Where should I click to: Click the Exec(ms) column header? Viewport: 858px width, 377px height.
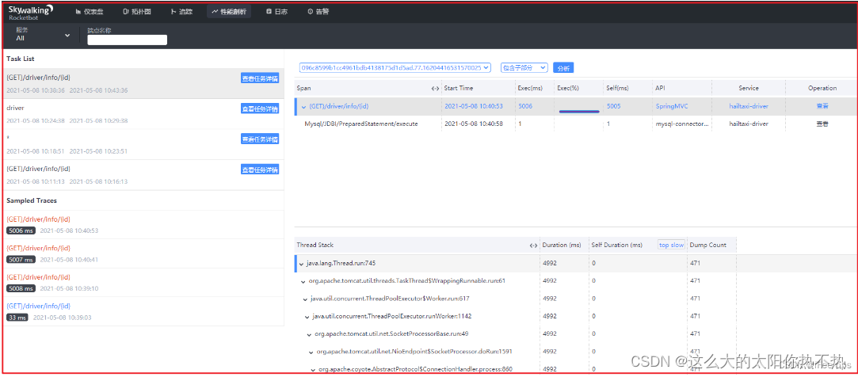[x=529, y=88]
